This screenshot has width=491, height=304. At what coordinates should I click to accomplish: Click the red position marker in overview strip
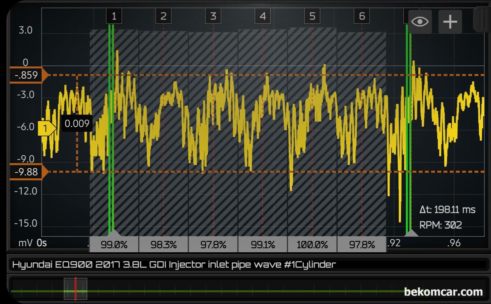point(76,289)
